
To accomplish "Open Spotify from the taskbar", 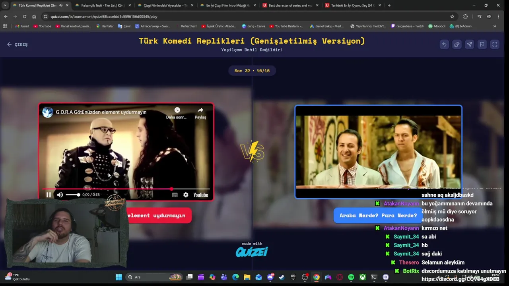I will click(x=351, y=277).
